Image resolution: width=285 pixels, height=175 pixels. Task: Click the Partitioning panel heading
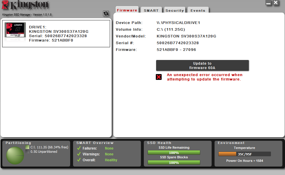coord(18,143)
